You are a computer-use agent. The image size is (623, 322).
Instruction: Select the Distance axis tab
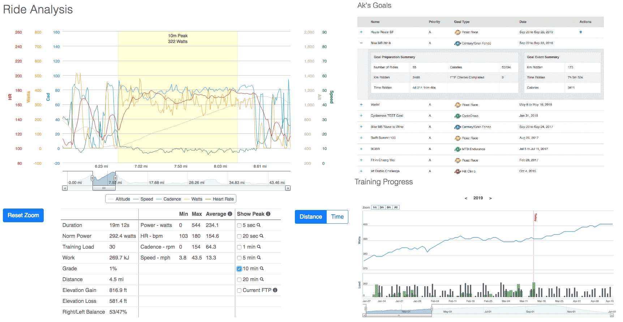pyautogui.click(x=311, y=217)
